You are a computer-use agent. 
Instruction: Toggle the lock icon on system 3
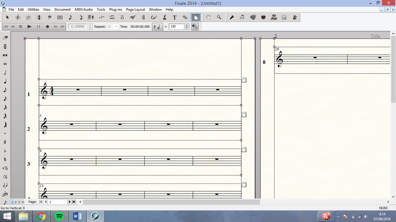pos(244,150)
